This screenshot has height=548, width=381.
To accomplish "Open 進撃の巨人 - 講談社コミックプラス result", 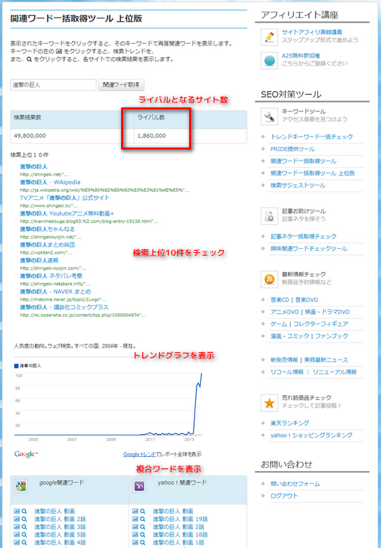I will pos(65,307).
